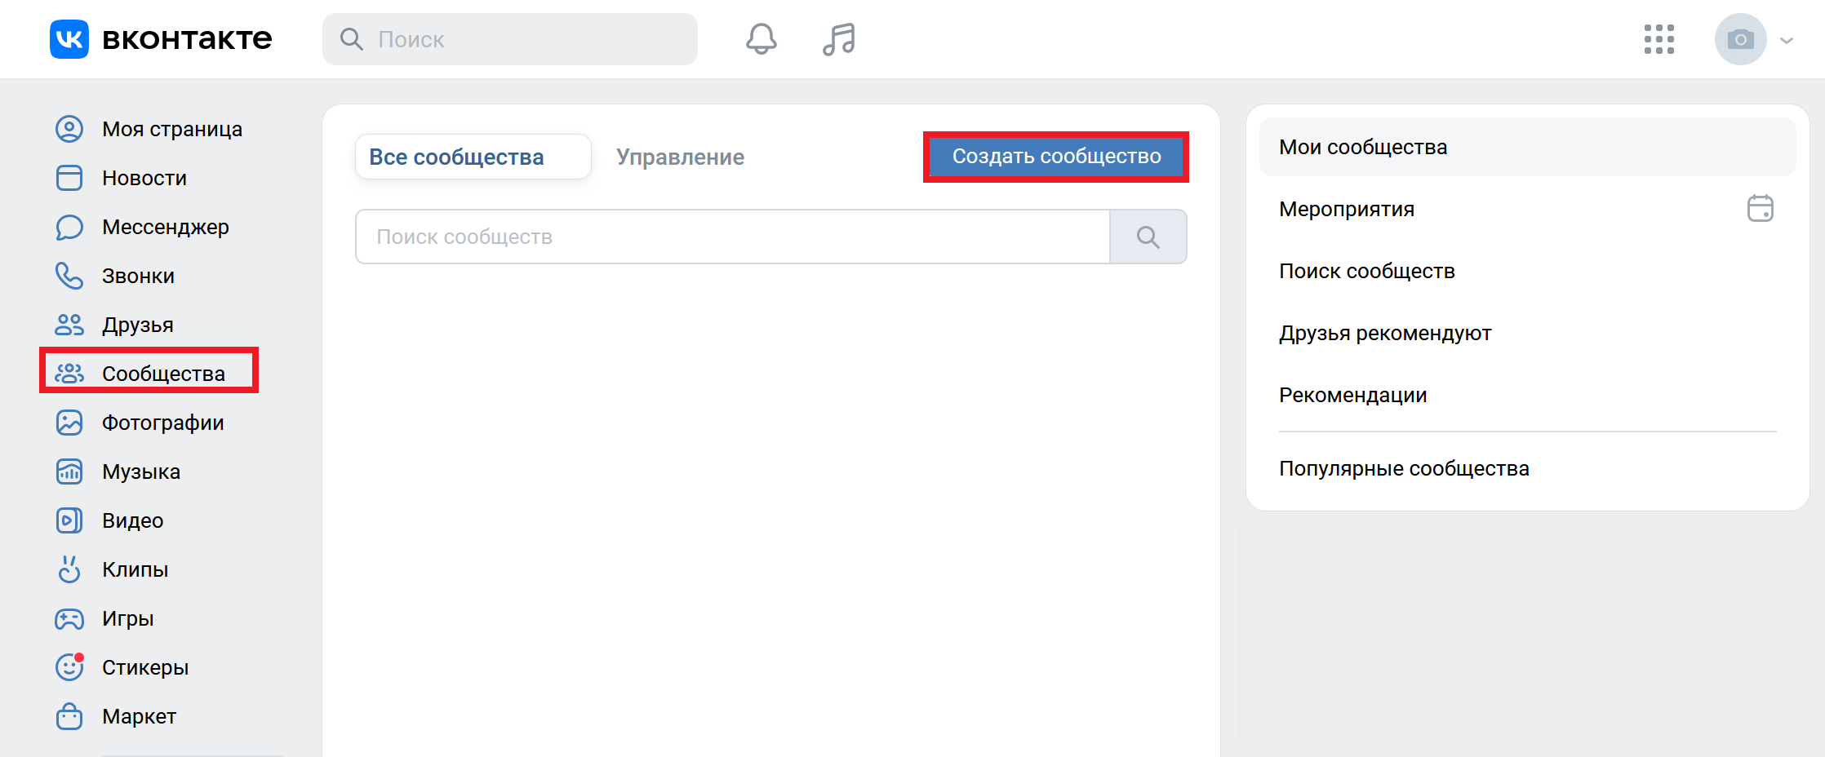1825x757 pixels.
Task: Select Друзья рекомендуют in the right panel
Action: (1385, 333)
